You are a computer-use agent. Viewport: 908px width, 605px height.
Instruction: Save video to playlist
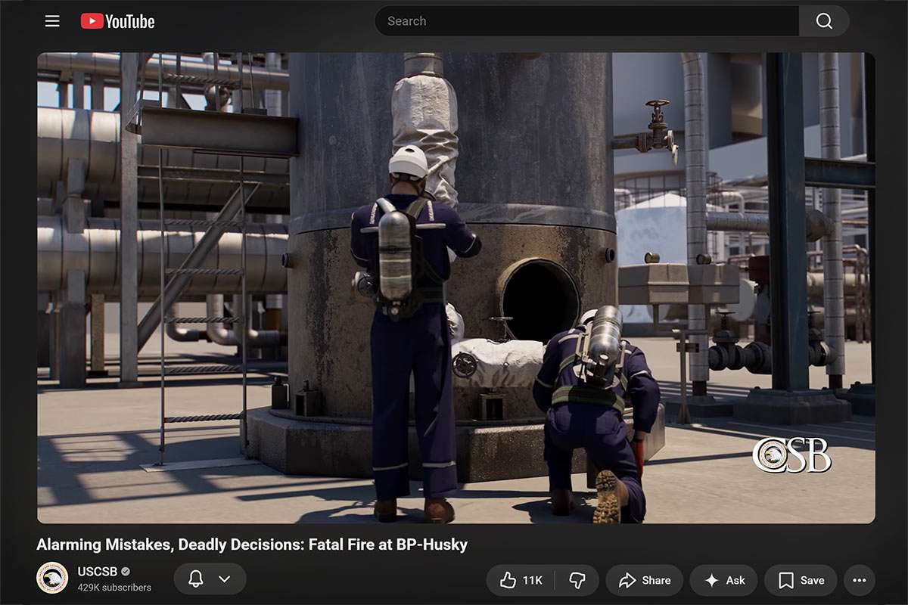pos(801,580)
